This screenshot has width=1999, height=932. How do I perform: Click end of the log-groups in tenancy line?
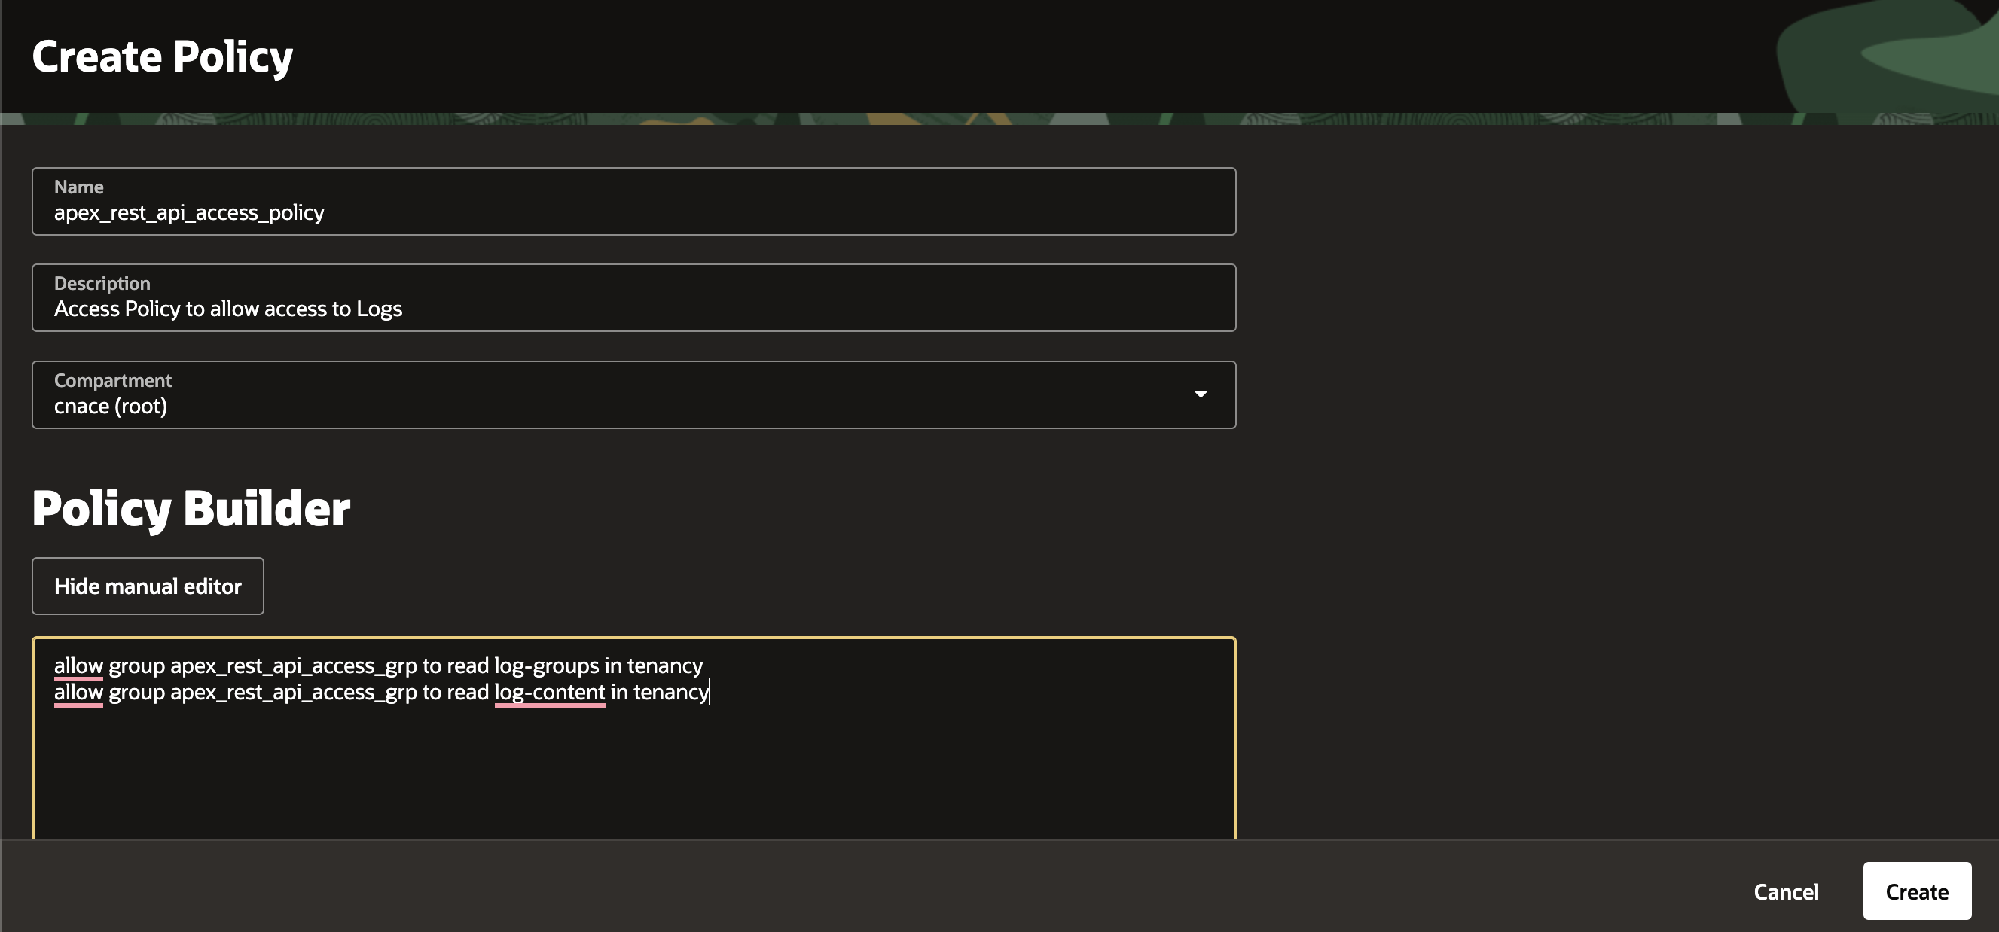702,665
